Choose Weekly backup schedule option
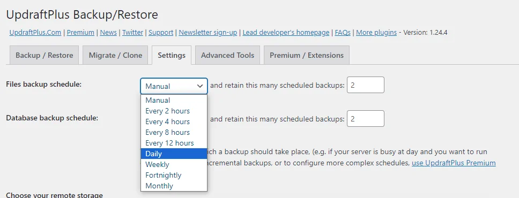The height and width of the screenshot is (198, 519). click(x=174, y=164)
